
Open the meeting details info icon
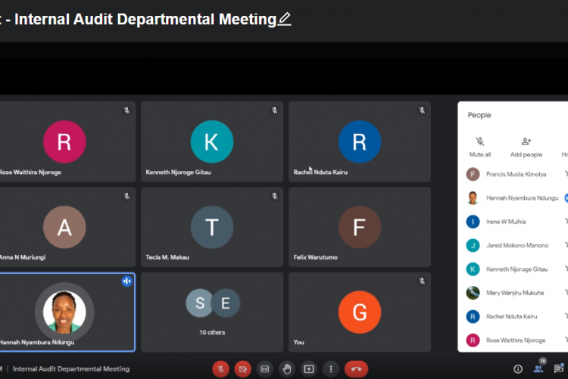518,369
